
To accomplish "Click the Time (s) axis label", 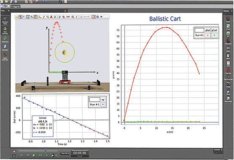I will (62, 144).
